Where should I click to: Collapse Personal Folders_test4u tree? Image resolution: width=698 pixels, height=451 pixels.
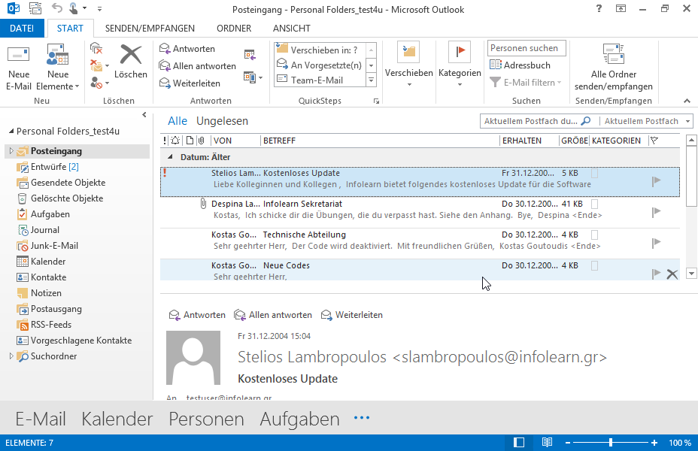[11, 132]
